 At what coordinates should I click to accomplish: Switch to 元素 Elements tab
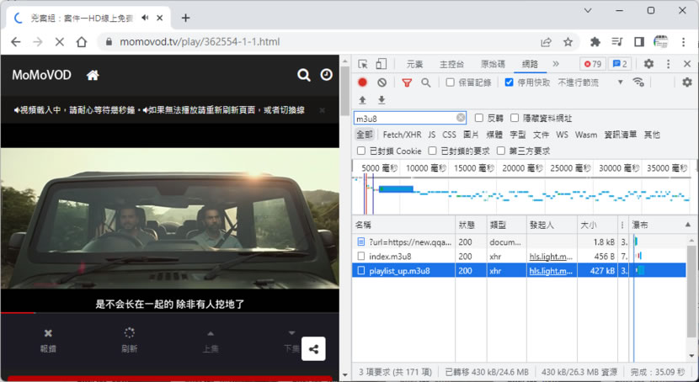[414, 64]
